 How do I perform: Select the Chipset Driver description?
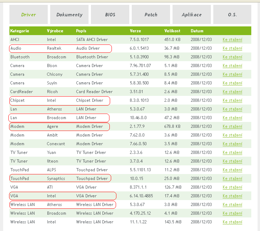90,100
